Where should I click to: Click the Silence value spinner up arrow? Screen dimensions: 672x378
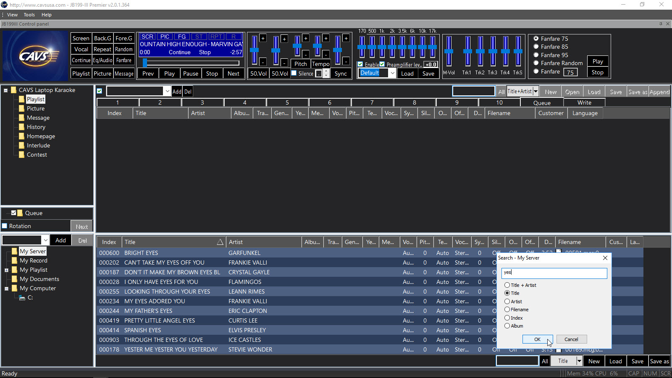pyautogui.click(x=326, y=71)
